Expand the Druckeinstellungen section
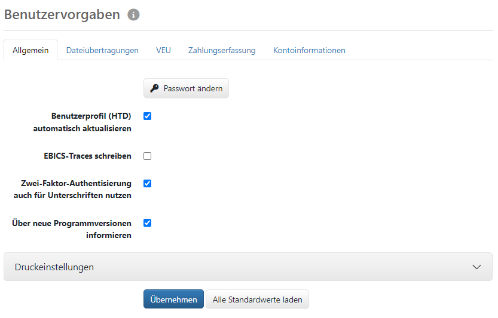 [x=248, y=267]
